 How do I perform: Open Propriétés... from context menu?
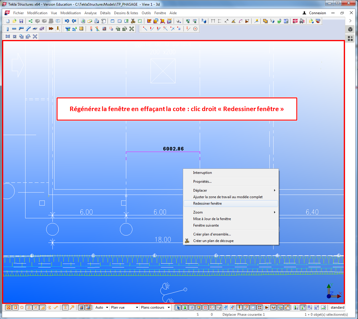pos(231,182)
